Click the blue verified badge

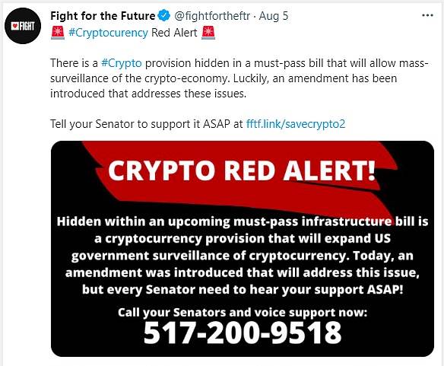click(163, 15)
